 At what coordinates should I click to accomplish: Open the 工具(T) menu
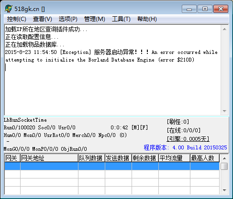point(121,19)
